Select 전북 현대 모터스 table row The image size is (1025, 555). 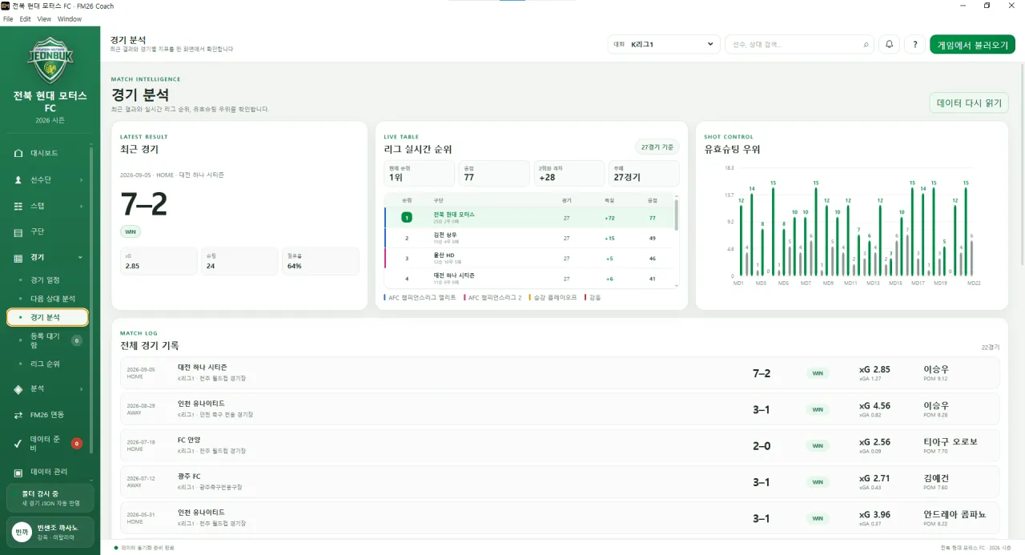pyautogui.click(x=529, y=217)
